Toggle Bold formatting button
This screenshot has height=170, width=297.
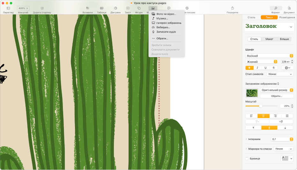249,68
